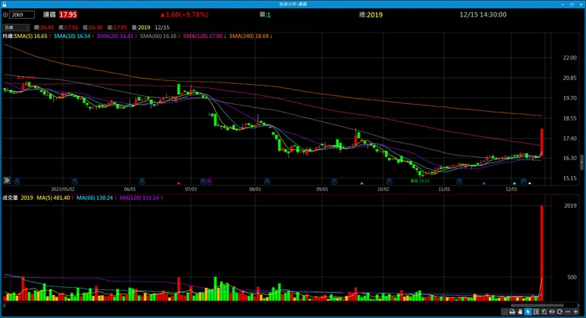Click the right scroll arrow under the volume chart

click(x=579, y=305)
